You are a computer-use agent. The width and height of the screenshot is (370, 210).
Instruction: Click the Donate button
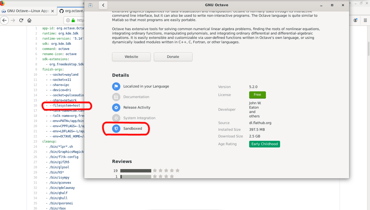(173, 57)
